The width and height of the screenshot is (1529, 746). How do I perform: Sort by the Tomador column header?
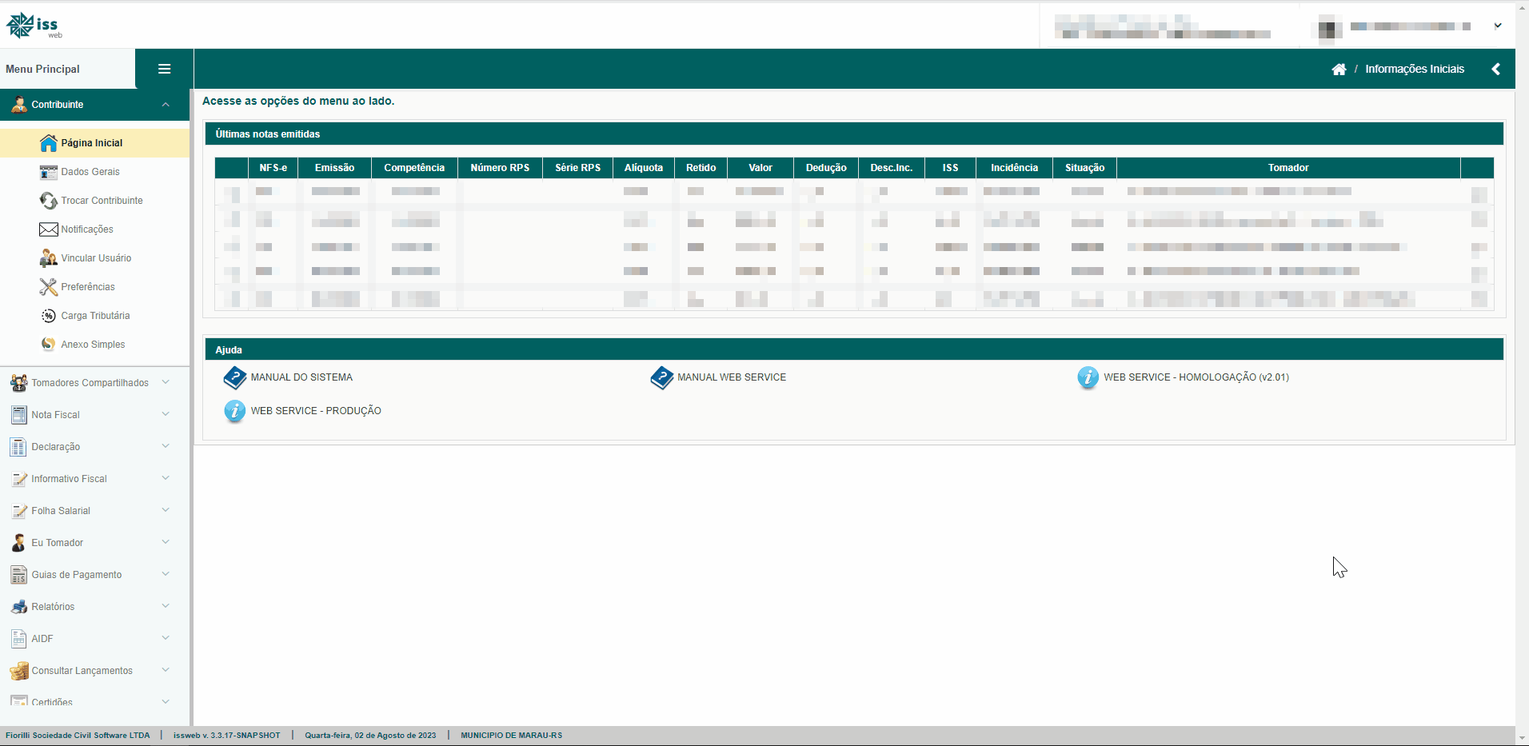click(1287, 168)
